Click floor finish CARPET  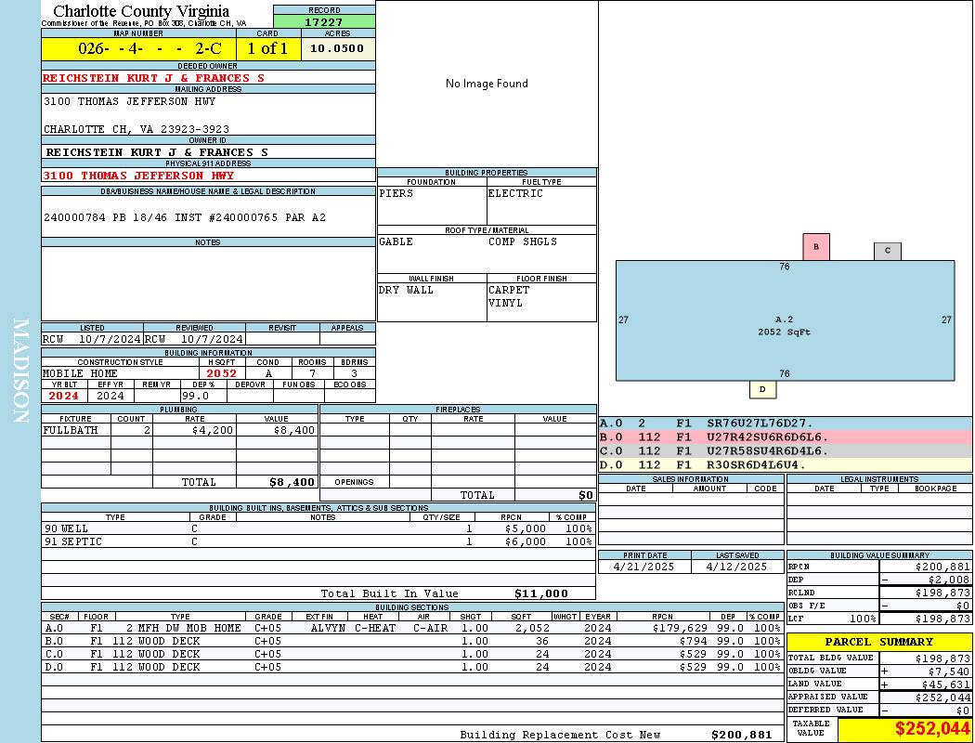click(x=509, y=290)
